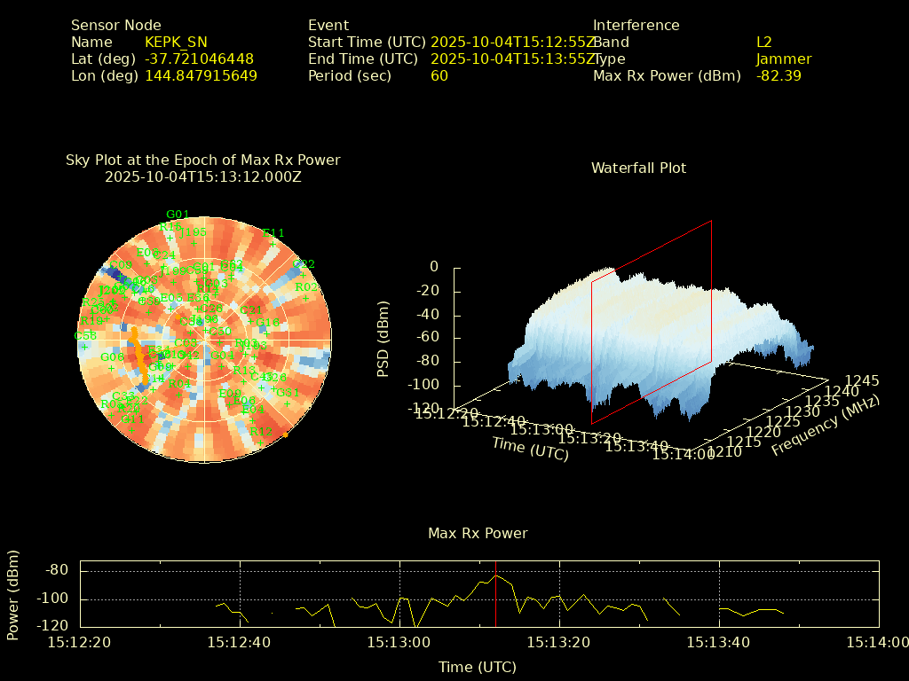The height and width of the screenshot is (681, 909).
Task: Click the Max Rx Power value -82.39
Action: pos(779,76)
